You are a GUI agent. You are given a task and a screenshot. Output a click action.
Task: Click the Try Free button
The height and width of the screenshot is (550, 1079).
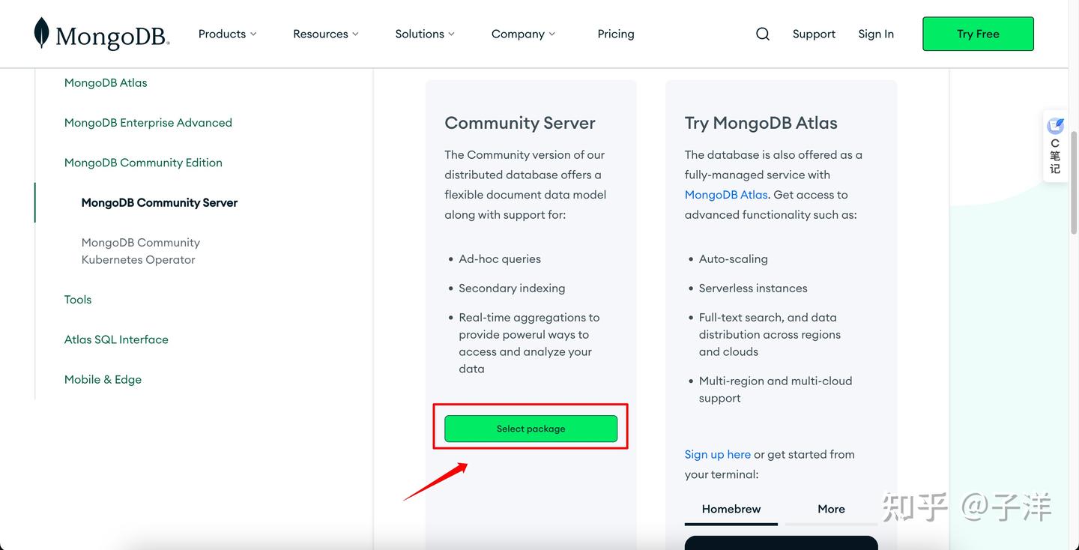pos(978,34)
